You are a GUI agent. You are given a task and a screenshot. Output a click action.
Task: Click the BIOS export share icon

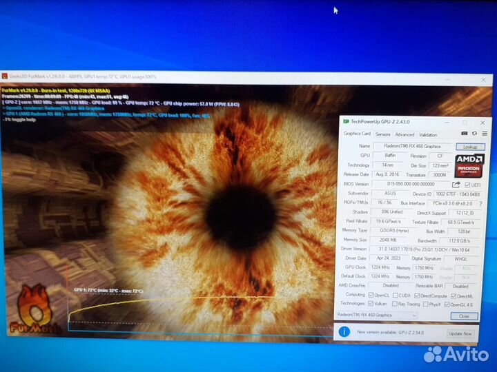point(456,185)
